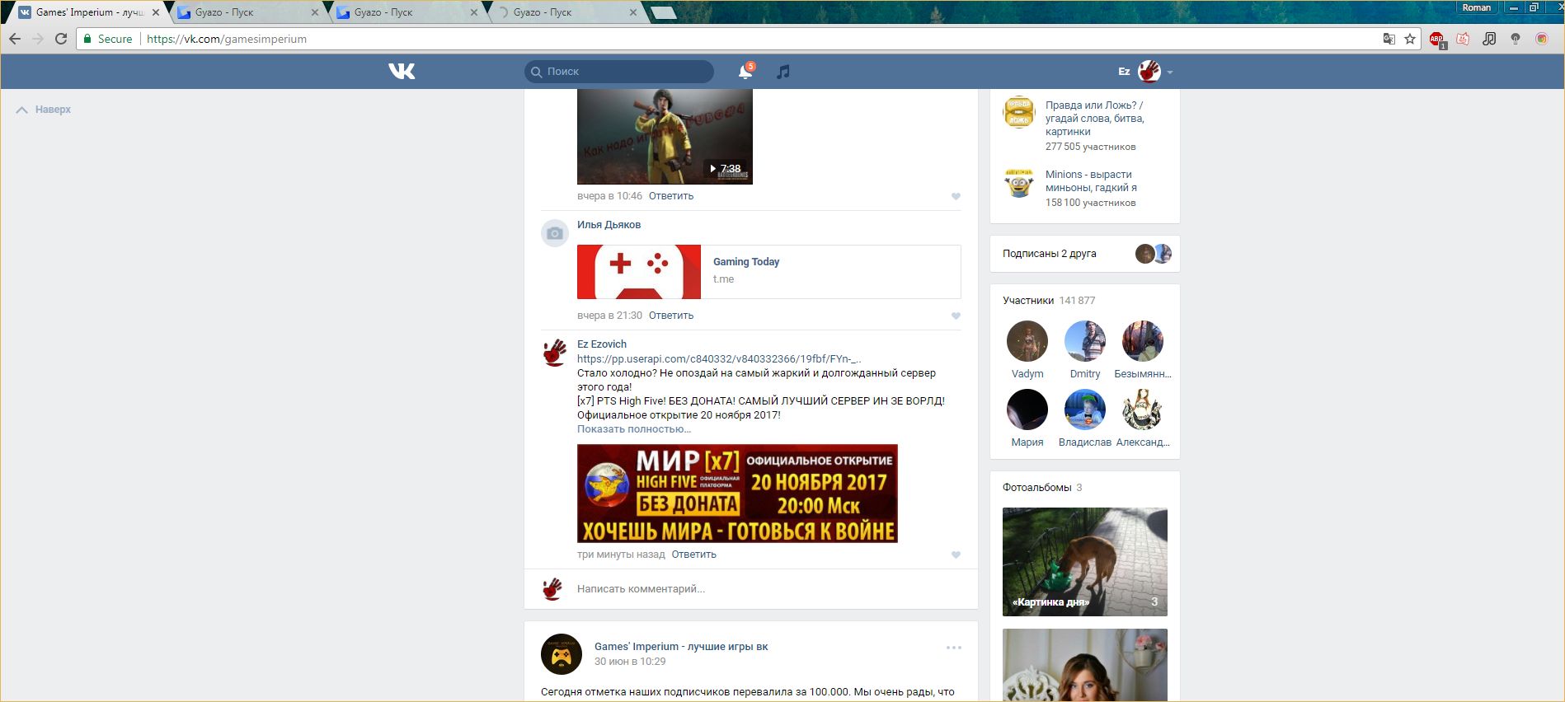This screenshot has width=1565, height=702.
Task: Expand comment via Показать полностью
Action: (x=633, y=429)
